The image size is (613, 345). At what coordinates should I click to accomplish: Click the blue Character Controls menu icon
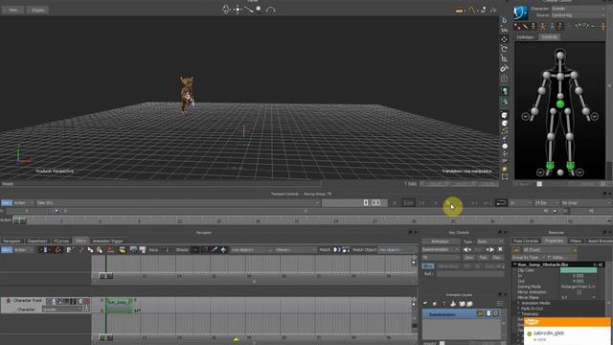(521, 12)
